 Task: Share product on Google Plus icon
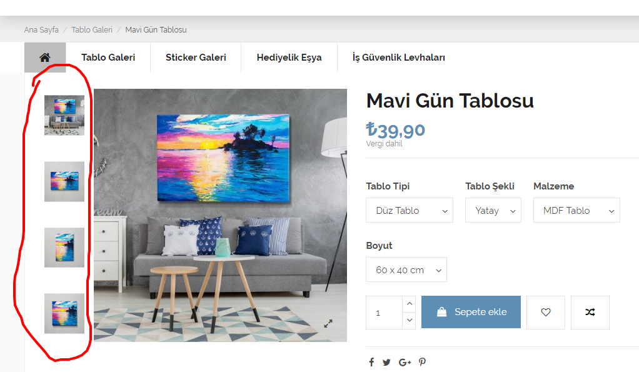click(405, 362)
